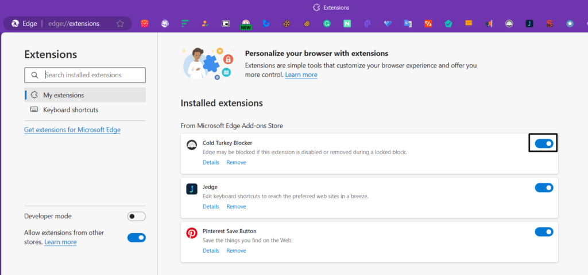Image resolution: width=588 pixels, height=275 pixels.
Task: Open the picture-in-picture extension icon
Action: pyautogui.click(x=226, y=23)
